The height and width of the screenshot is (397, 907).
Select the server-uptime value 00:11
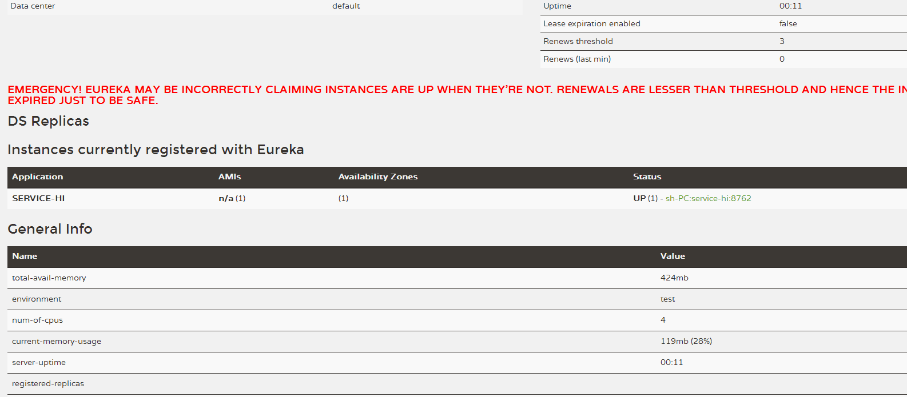click(671, 362)
